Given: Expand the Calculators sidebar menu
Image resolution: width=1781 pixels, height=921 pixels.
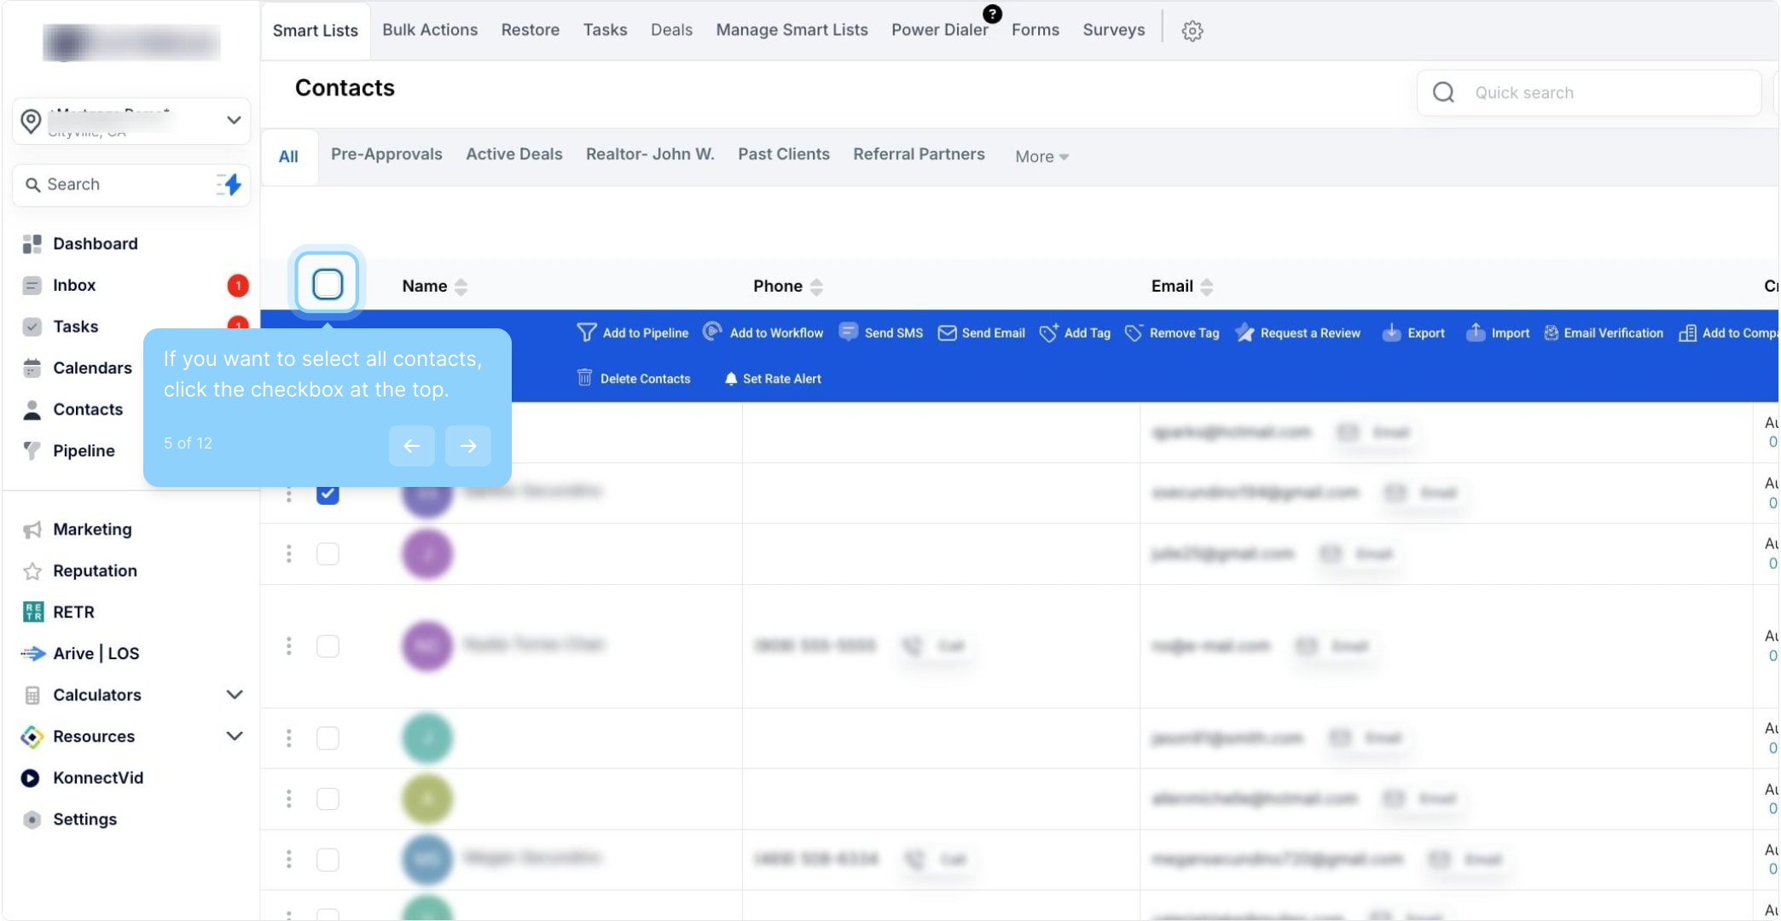Looking at the screenshot, I should (x=235, y=695).
